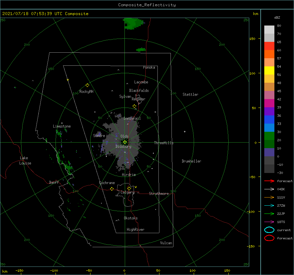Click the yellow diamond marker above Calgary
The height and width of the screenshot is (275, 294).
click(x=129, y=188)
